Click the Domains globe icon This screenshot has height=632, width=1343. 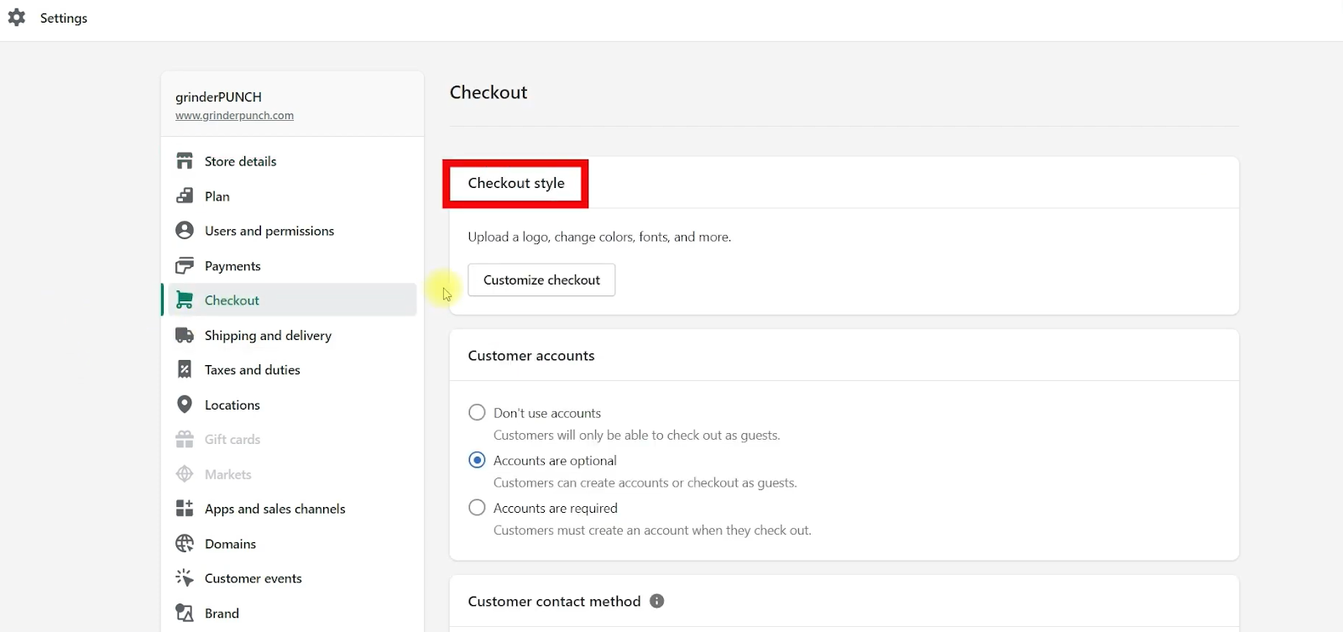pyautogui.click(x=185, y=544)
